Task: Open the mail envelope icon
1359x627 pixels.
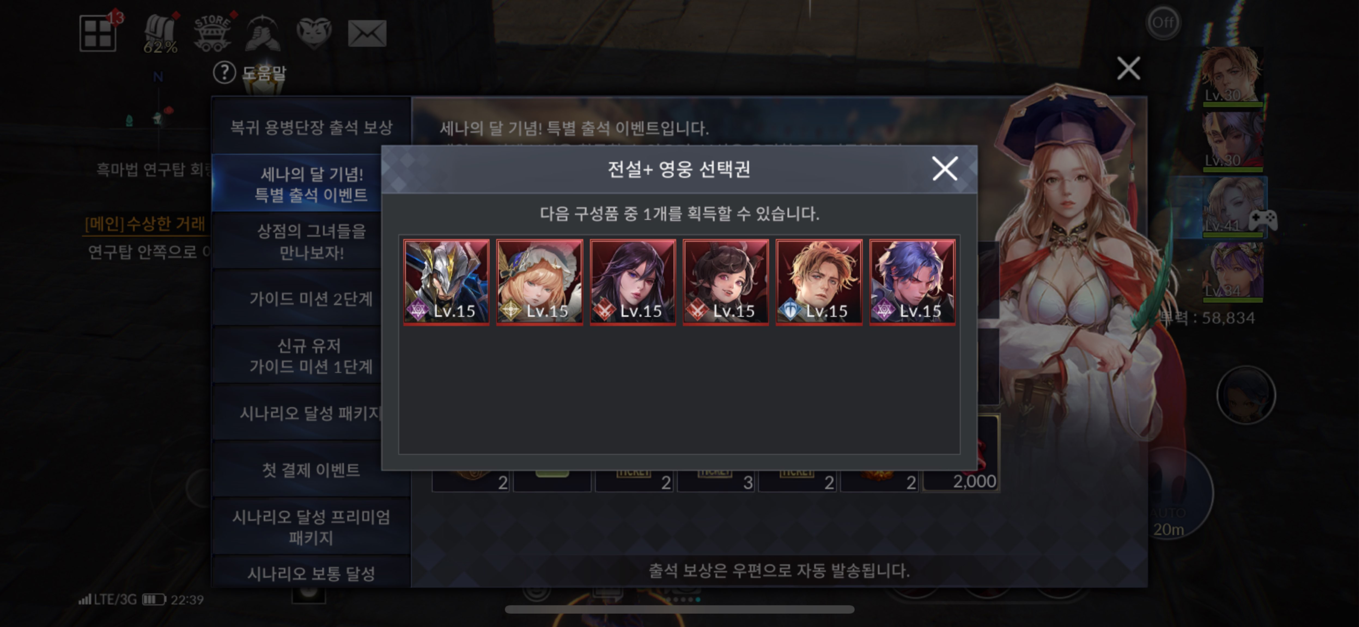Action: point(367,34)
